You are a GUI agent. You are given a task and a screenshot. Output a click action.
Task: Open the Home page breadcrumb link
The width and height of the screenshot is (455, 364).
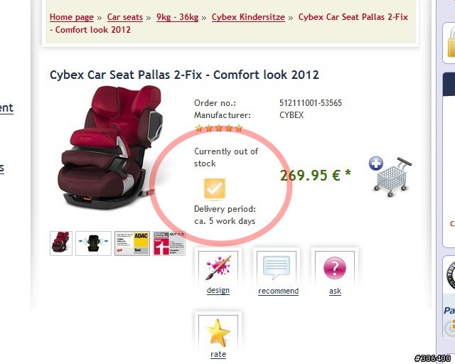[72, 17]
